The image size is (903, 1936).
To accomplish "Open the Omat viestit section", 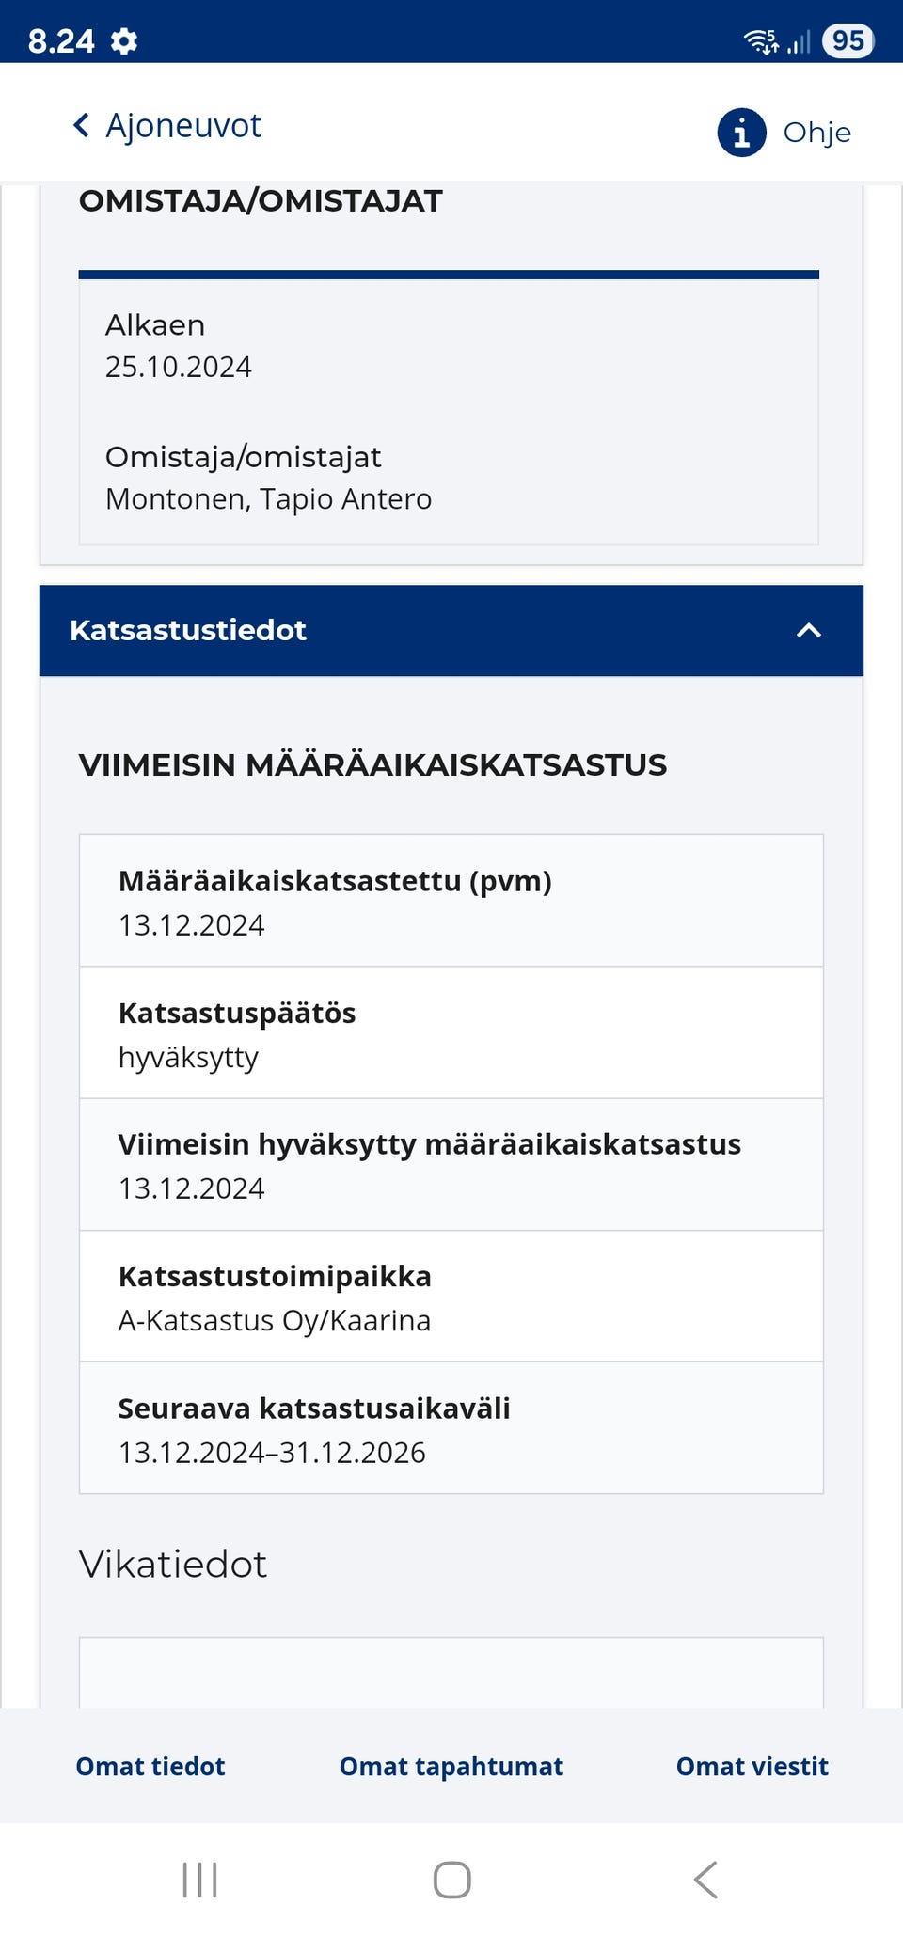I will pyautogui.click(x=751, y=1767).
